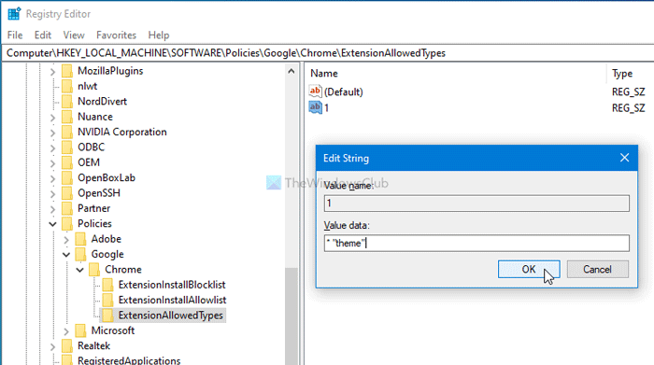The width and height of the screenshot is (654, 365).
Task: Collapse the Google key
Action: click(66, 255)
